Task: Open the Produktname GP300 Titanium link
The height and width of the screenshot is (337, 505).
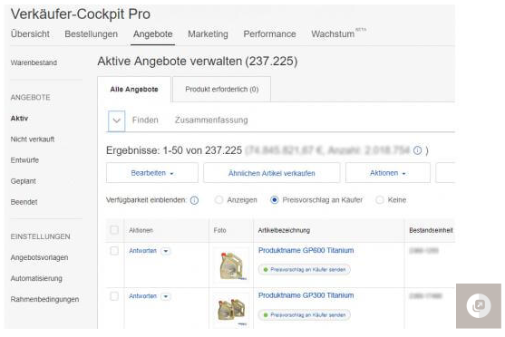Action: pyautogui.click(x=306, y=295)
